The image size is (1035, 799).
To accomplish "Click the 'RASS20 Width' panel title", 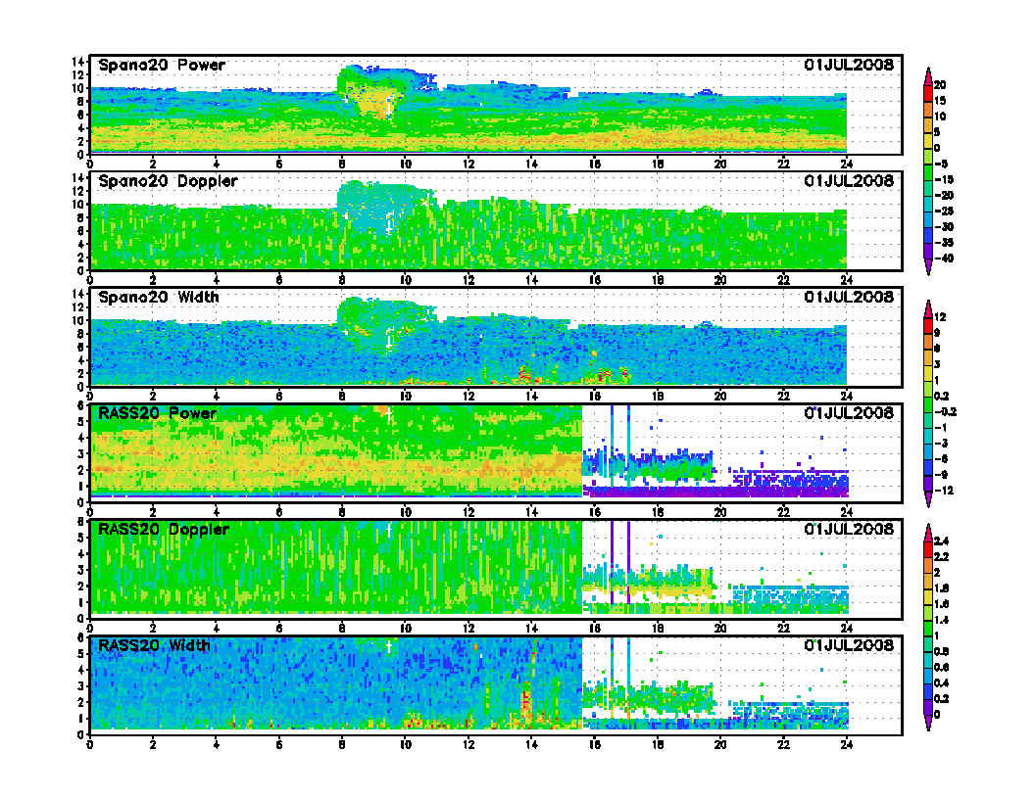I will (x=154, y=645).
